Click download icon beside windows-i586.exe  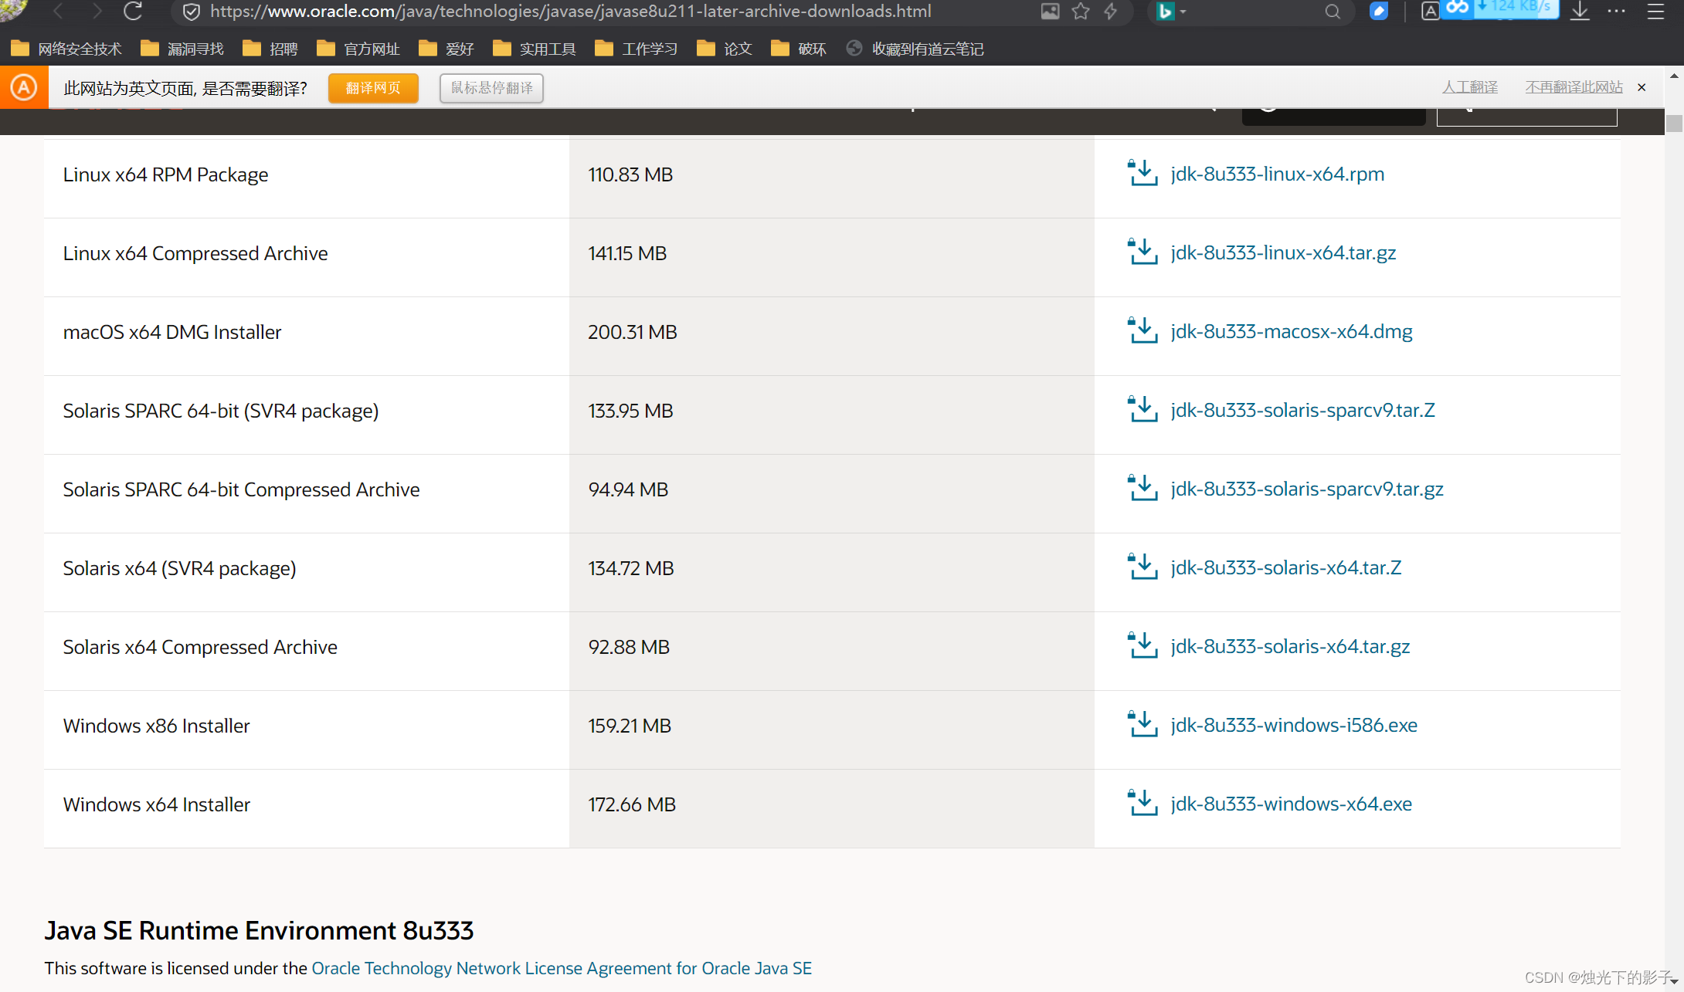coord(1142,724)
